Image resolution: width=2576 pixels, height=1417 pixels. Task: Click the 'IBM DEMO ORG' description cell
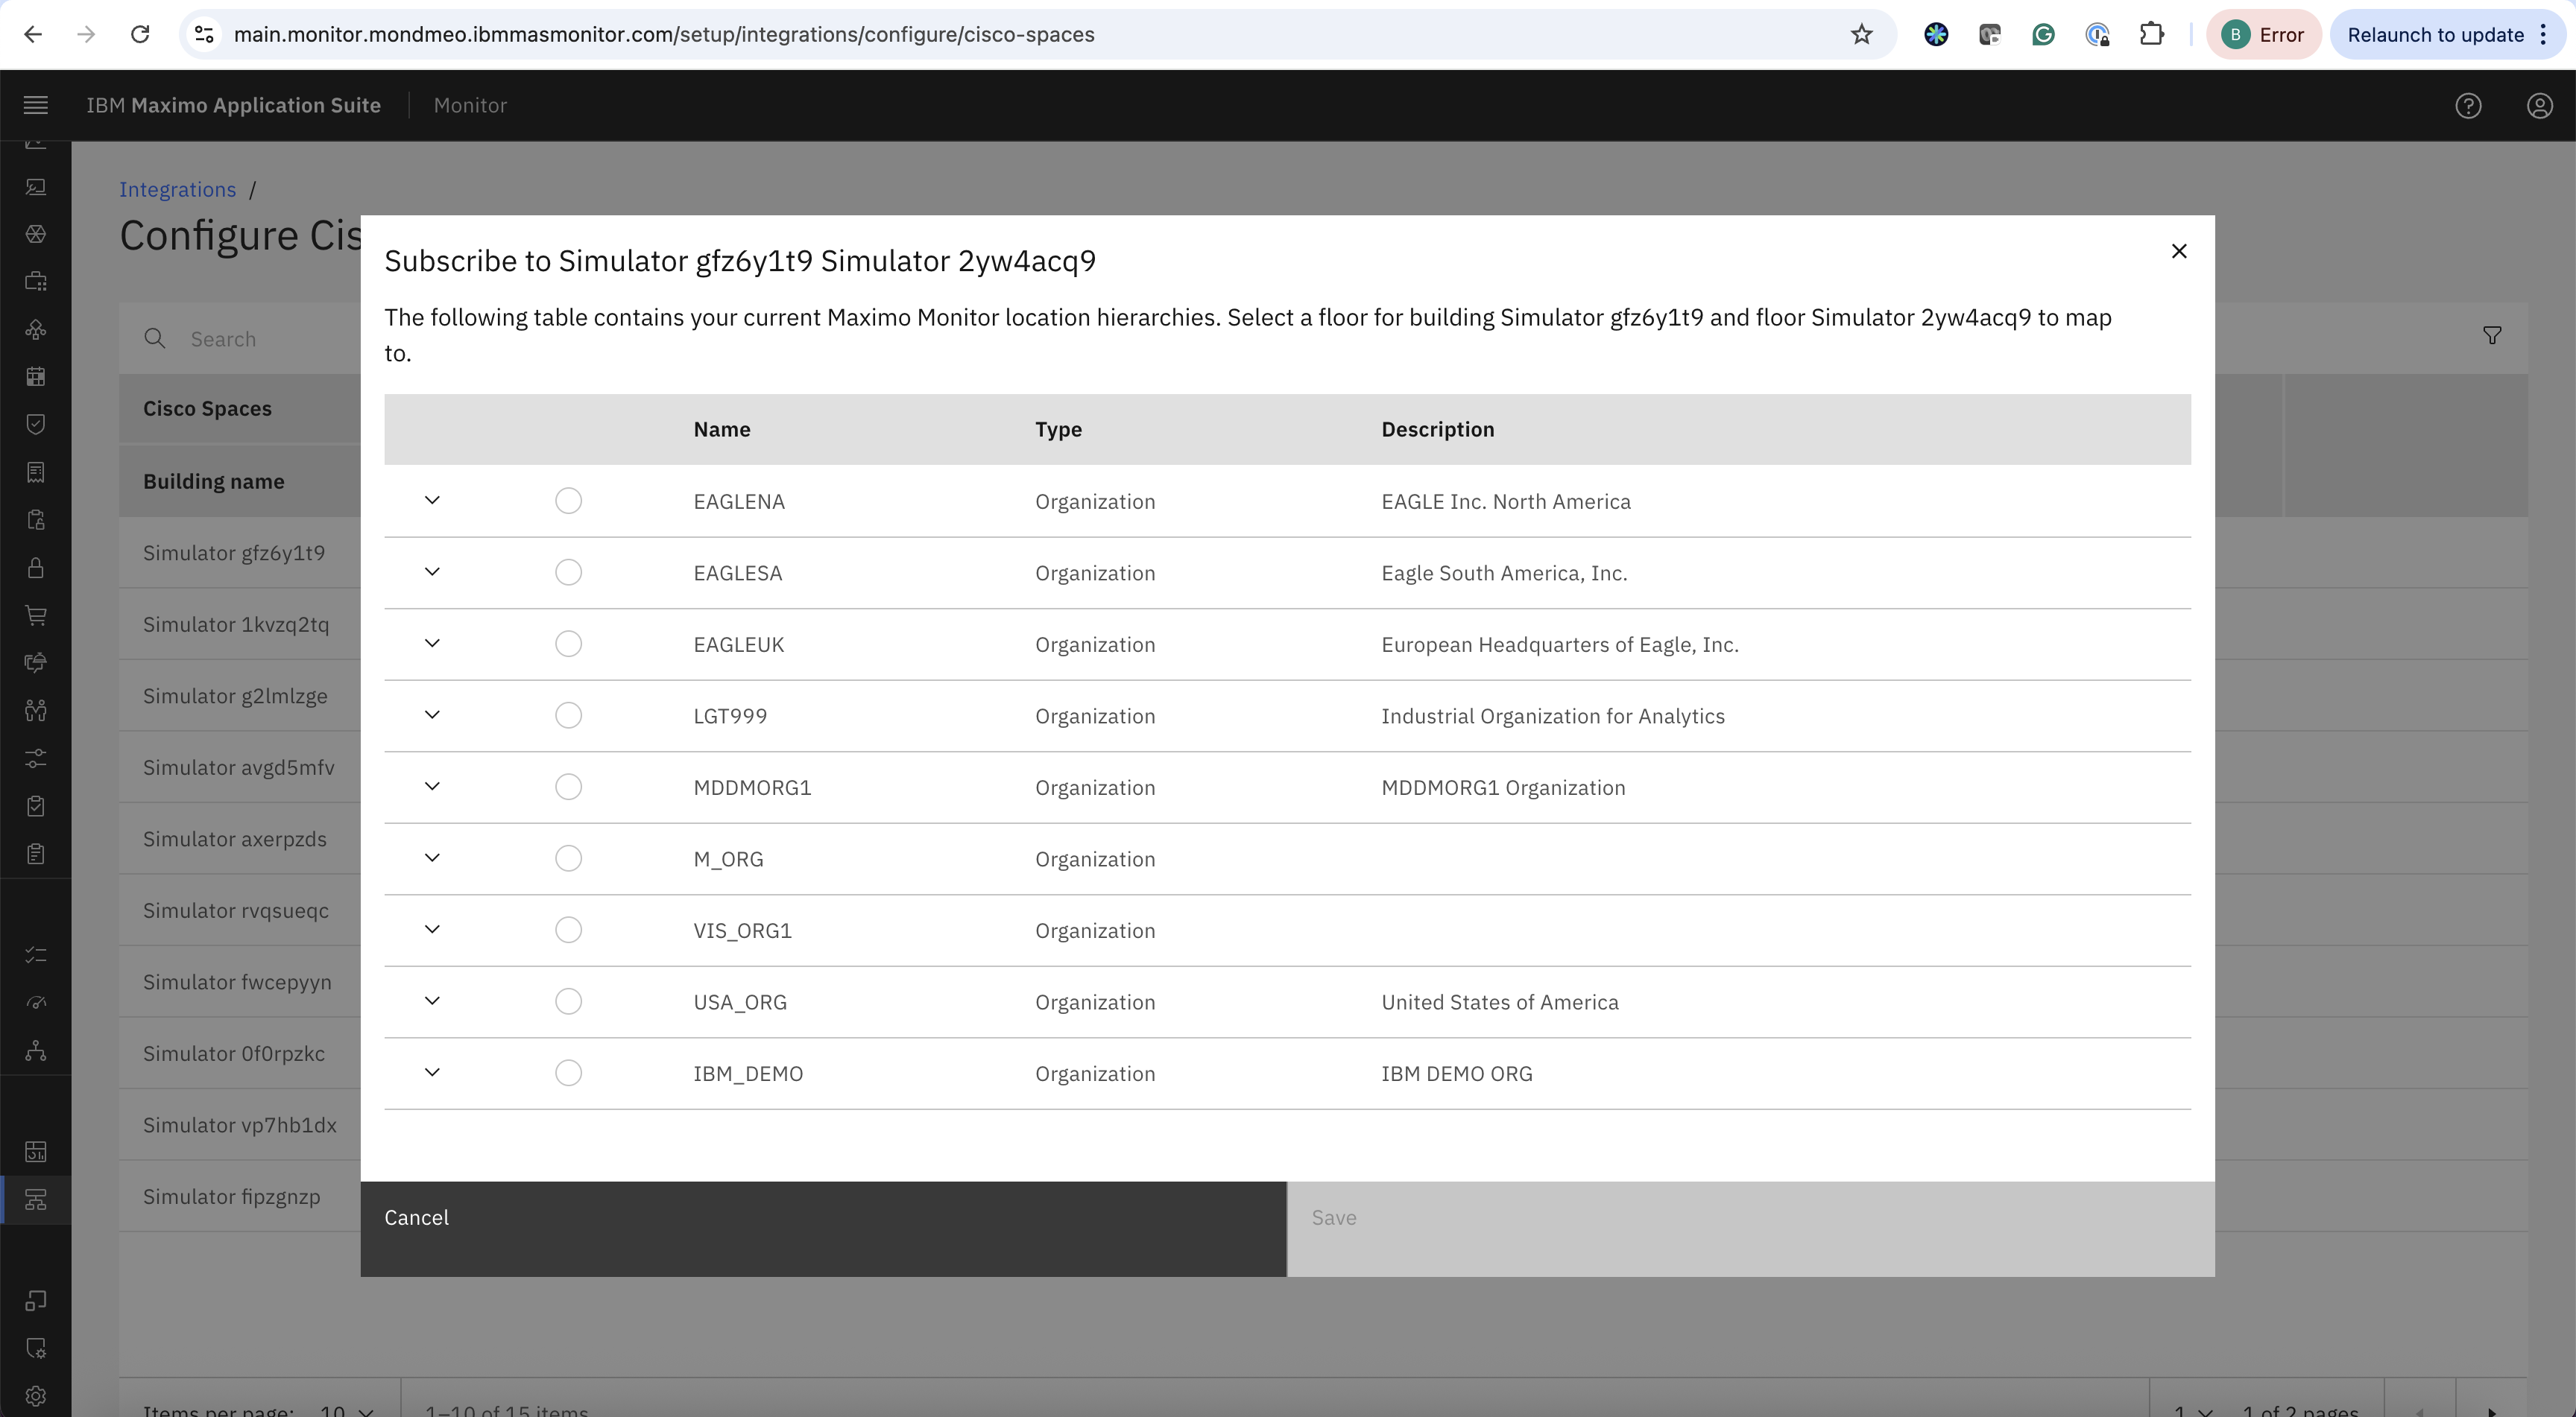pyautogui.click(x=1456, y=1074)
